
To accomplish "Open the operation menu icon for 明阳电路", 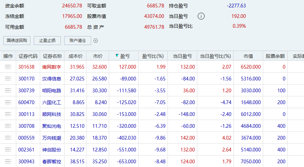I will pos(8,91).
